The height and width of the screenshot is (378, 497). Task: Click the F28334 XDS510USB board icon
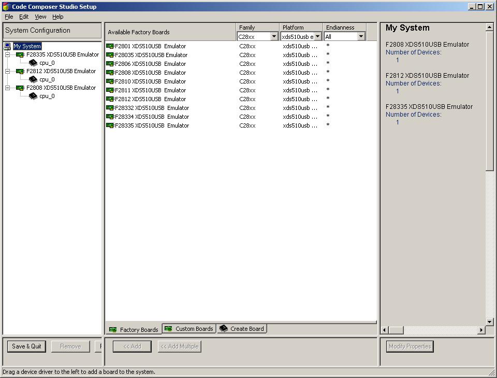110,117
